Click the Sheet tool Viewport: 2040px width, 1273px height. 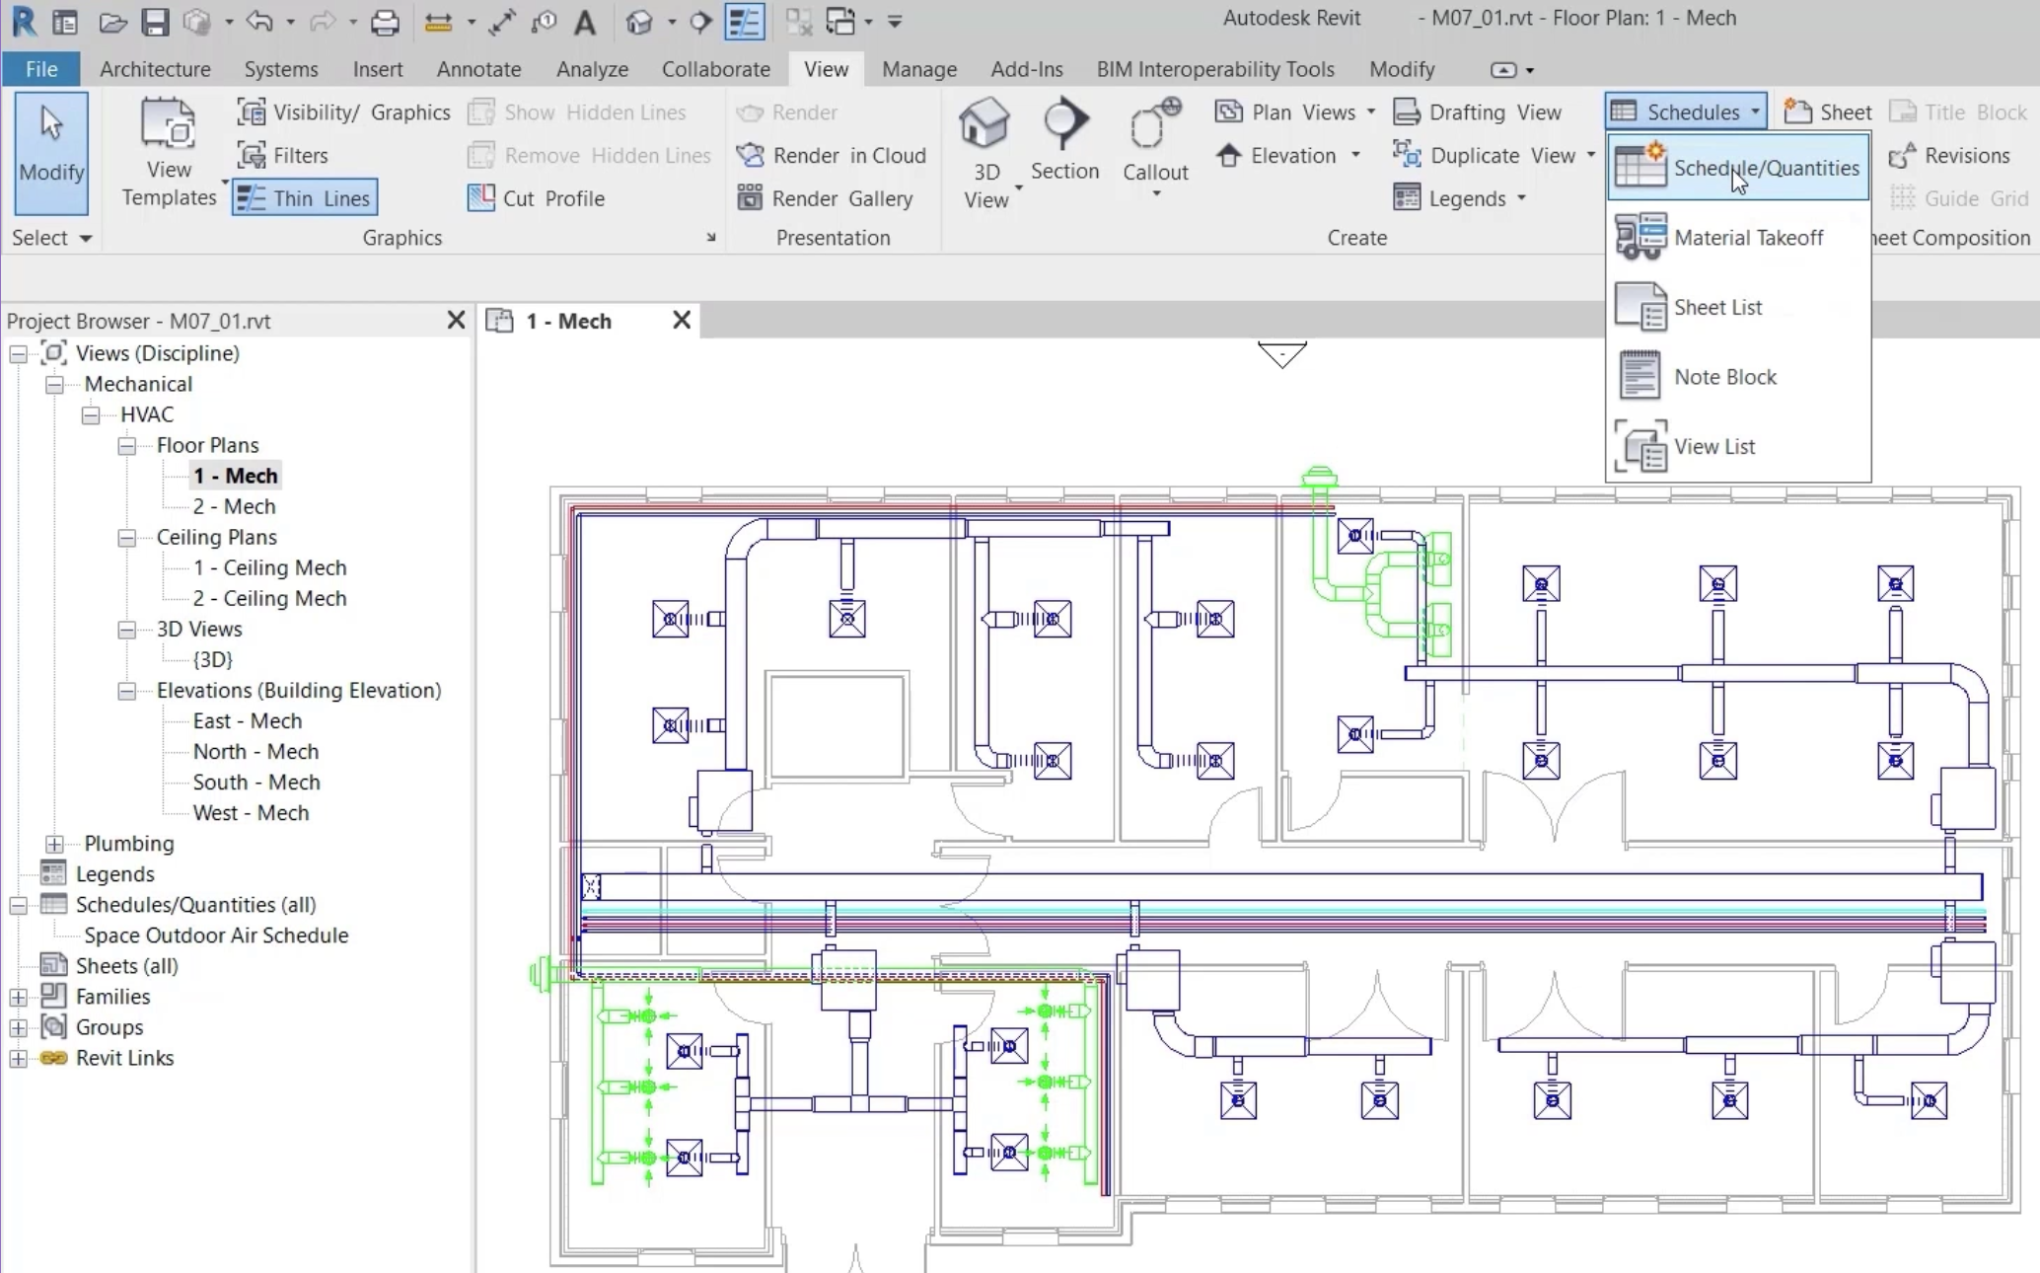coord(1828,112)
